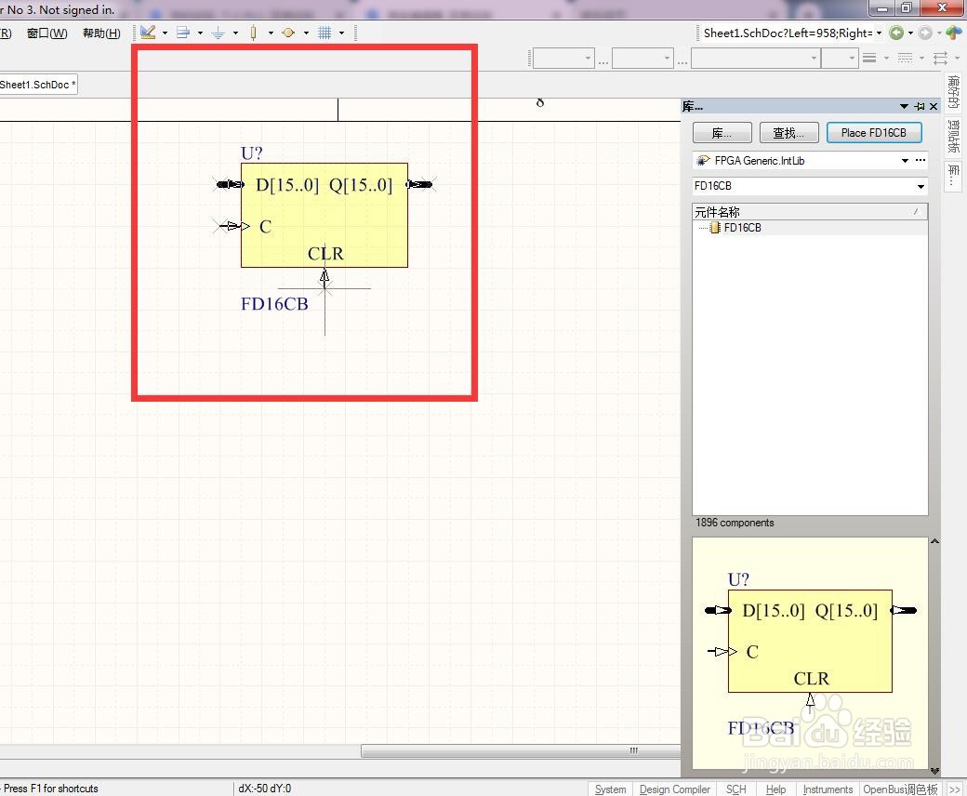The height and width of the screenshot is (796, 967).
Task: Expand drawing utility tools dropdown arrow
Action: 165,33
